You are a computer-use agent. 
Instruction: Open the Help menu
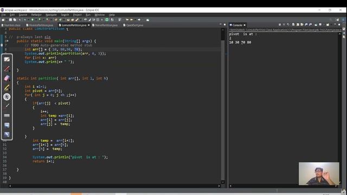[112, 15]
